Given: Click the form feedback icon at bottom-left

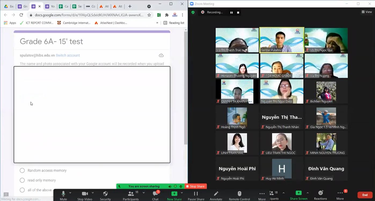Looking at the screenshot, I should (x=6, y=194).
